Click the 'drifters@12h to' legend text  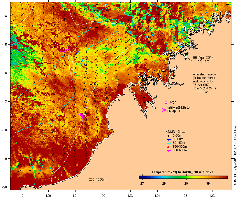pos(178,107)
